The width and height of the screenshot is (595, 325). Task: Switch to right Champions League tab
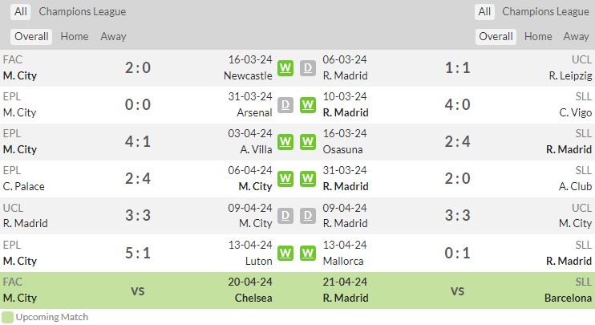pyautogui.click(x=545, y=12)
